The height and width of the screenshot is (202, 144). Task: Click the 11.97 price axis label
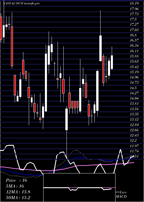pyautogui.click(x=134, y=146)
